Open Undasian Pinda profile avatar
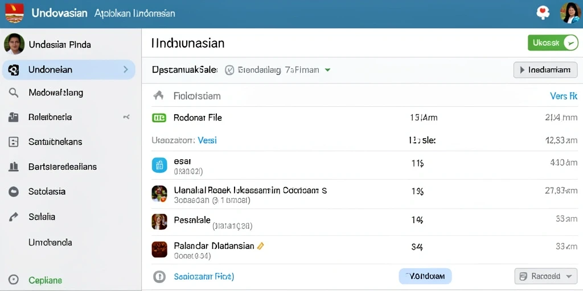This screenshot has height=291, width=583. [x=14, y=44]
